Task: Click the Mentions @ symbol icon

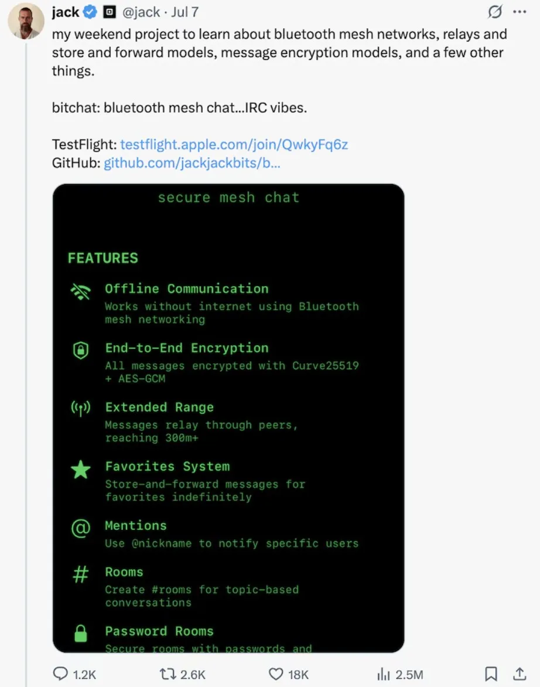Action: (x=80, y=528)
